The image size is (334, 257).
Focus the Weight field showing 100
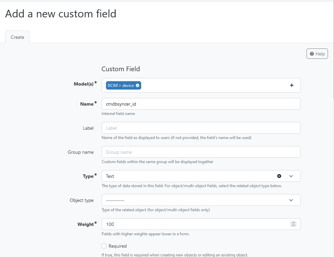click(x=194, y=224)
